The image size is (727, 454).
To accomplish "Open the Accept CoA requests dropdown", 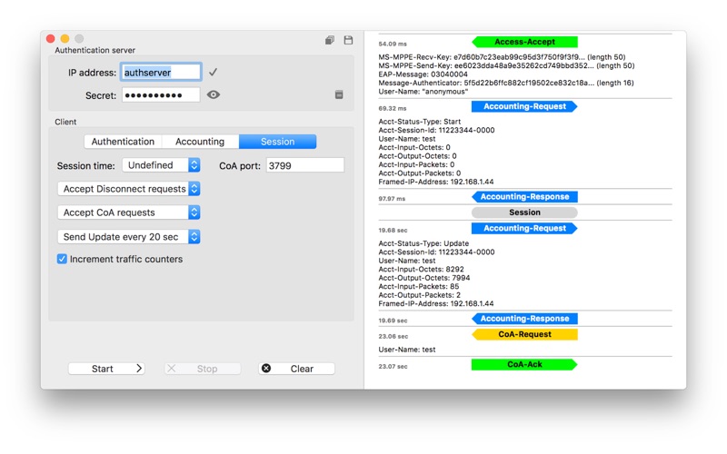I will pyautogui.click(x=129, y=212).
